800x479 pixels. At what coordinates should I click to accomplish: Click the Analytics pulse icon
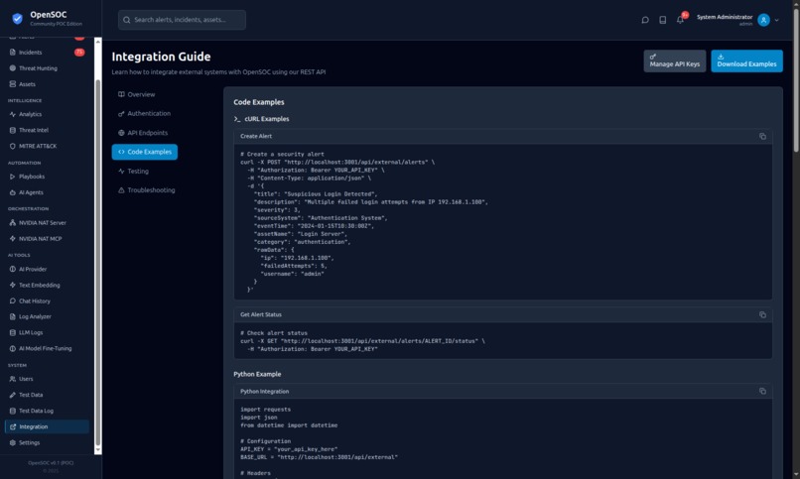pyautogui.click(x=12, y=114)
